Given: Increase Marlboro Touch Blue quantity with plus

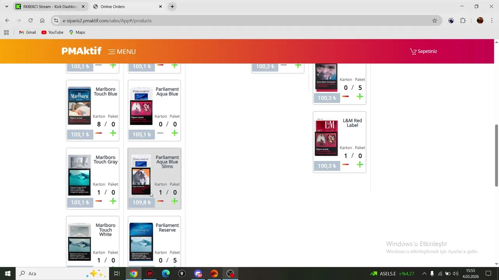Looking at the screenshot, I should pos(113,133).
